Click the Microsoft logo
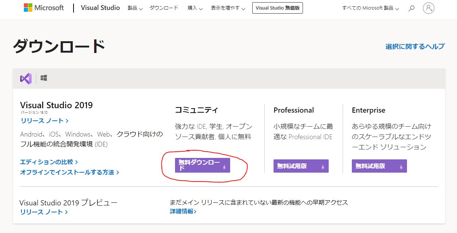The height and width of the screenshot is (233, 457). click(x=44, y=8)
